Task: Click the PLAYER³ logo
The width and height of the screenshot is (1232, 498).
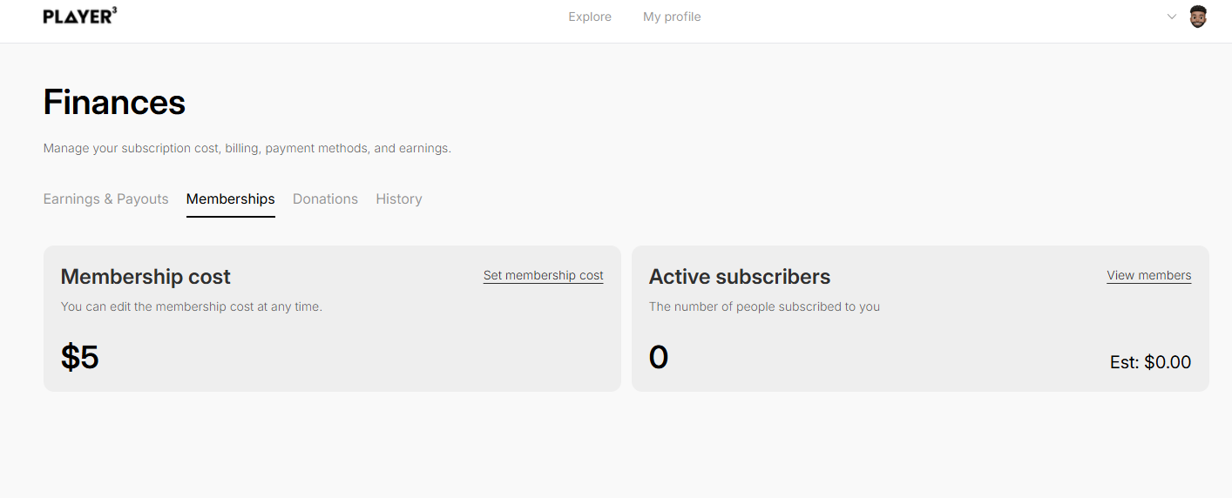Action: click(x=80, y=16)
